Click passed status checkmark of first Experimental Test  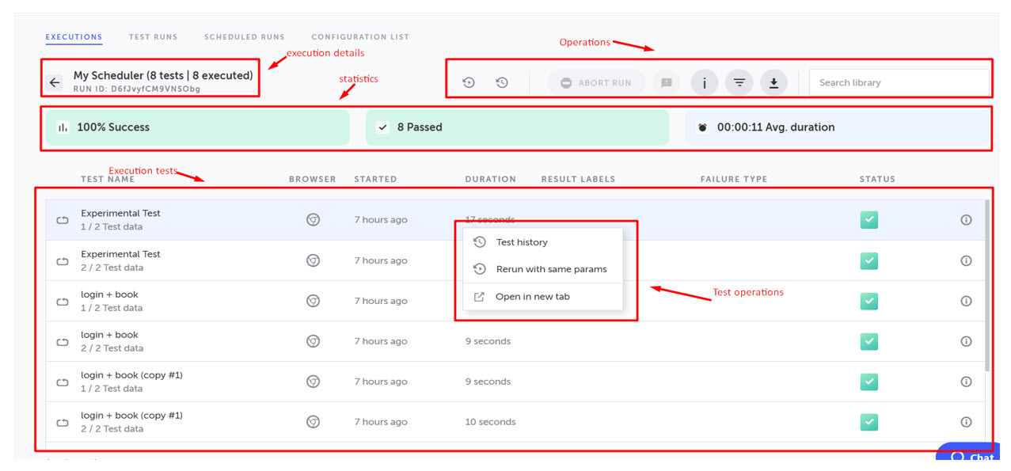click(869, 220)
